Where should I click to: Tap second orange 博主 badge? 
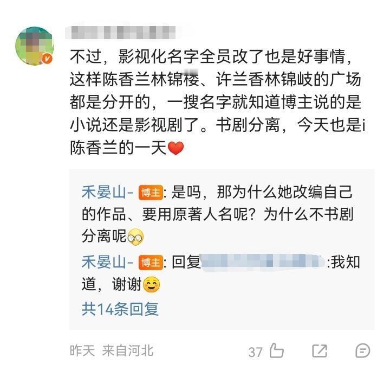[x=151, y=263]
